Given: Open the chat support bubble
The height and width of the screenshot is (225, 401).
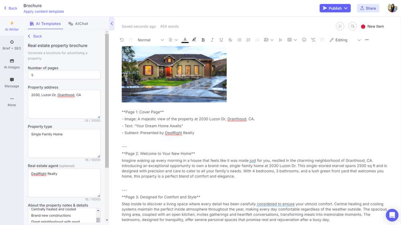Looking at the screenshot, I should 392,215.
